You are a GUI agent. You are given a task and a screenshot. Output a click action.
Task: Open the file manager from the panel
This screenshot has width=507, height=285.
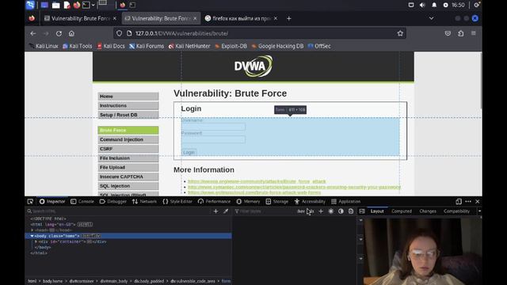pyautogui.click(x=55, y=6)
